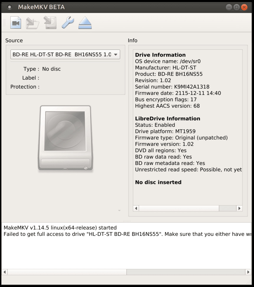
Task: Open video files via the camera icon
Action: (16, 22)
